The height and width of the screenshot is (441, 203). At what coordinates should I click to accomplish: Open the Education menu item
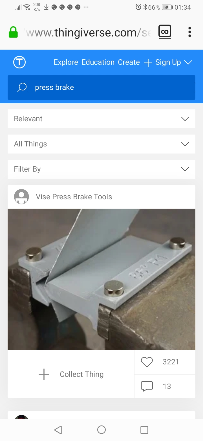(98, 62)
